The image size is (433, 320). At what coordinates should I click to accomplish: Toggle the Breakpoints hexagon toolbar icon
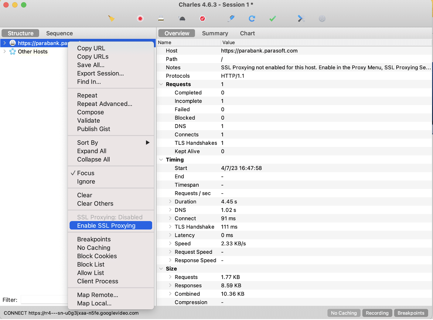tap(203, 19)
